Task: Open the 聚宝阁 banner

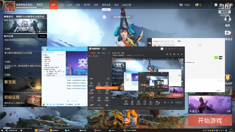Action: click(x=22, y=84)
